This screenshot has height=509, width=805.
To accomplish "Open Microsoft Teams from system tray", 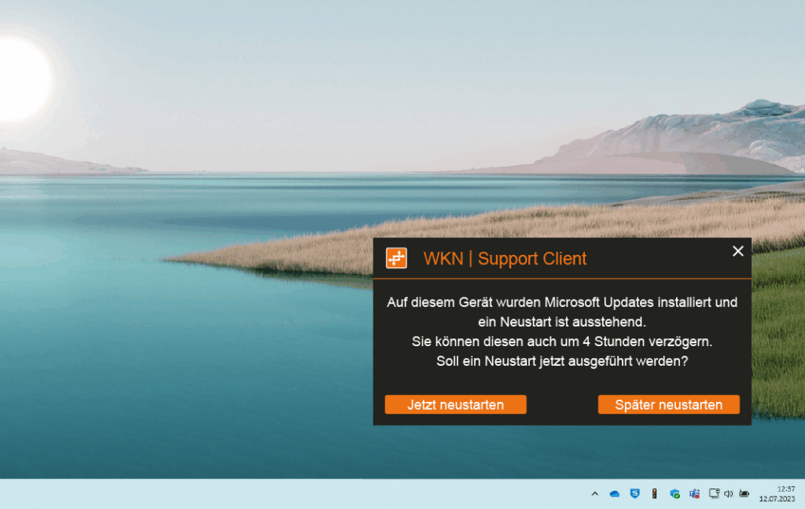I will (694, 493).
